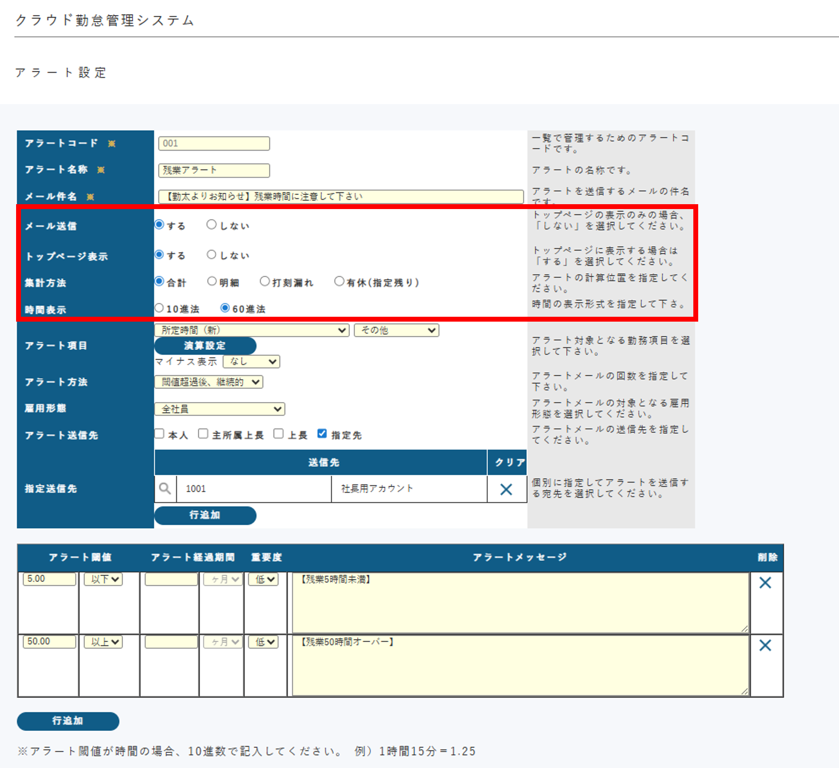The width and height of the screenshot is (839, 768).
Task: Enable the 主所属上長 checkbox
Action: tap(203, 434)
